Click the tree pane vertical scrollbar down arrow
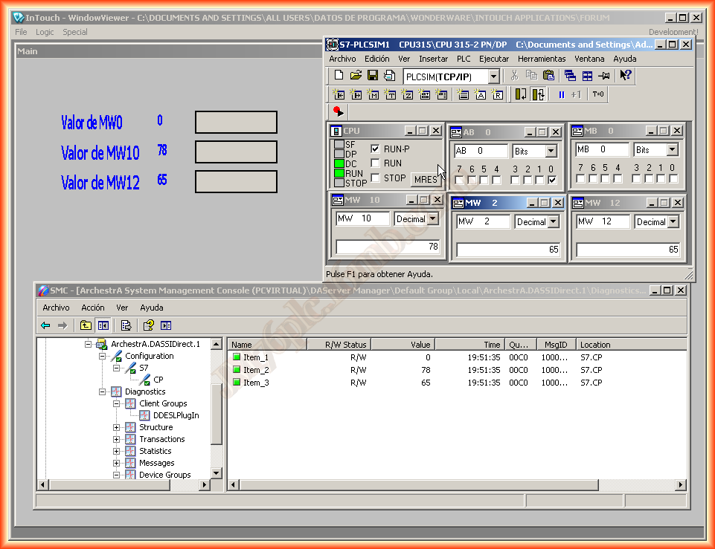Screen dimensions: 715x549 coord(217,473)
